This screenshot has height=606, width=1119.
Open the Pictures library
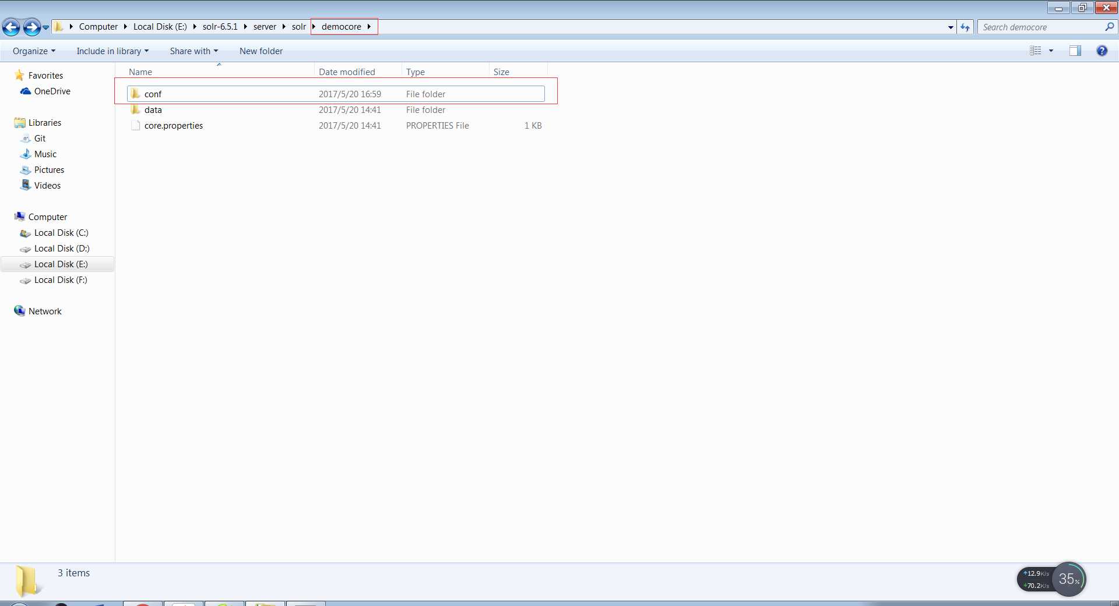(49, 170)
